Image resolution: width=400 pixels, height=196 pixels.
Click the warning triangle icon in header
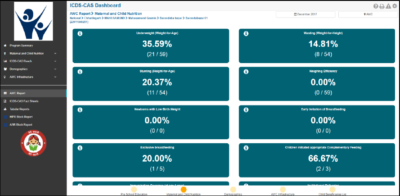click(x=388, y=6)
